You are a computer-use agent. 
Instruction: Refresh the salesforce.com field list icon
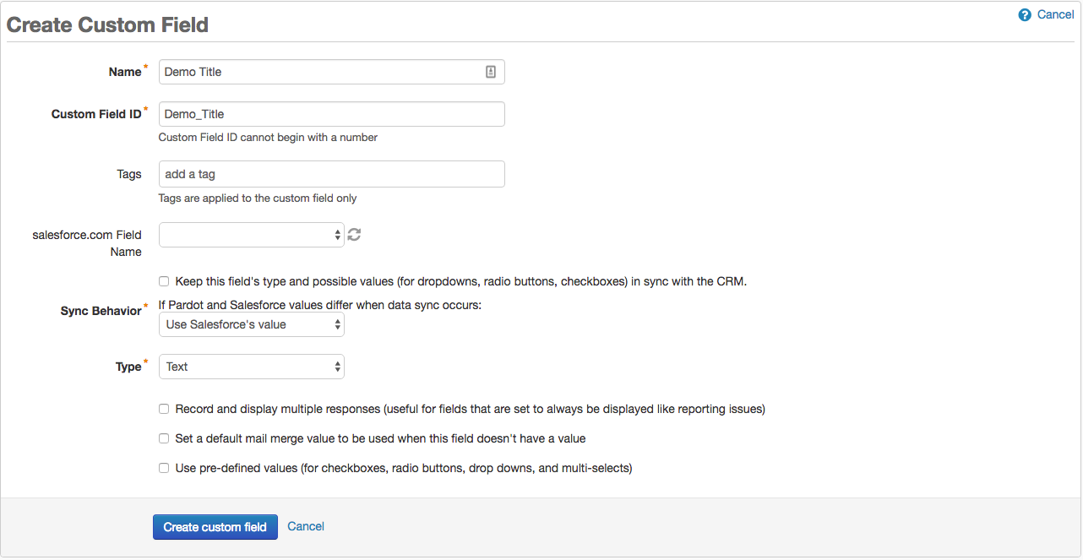pos(354,235)
